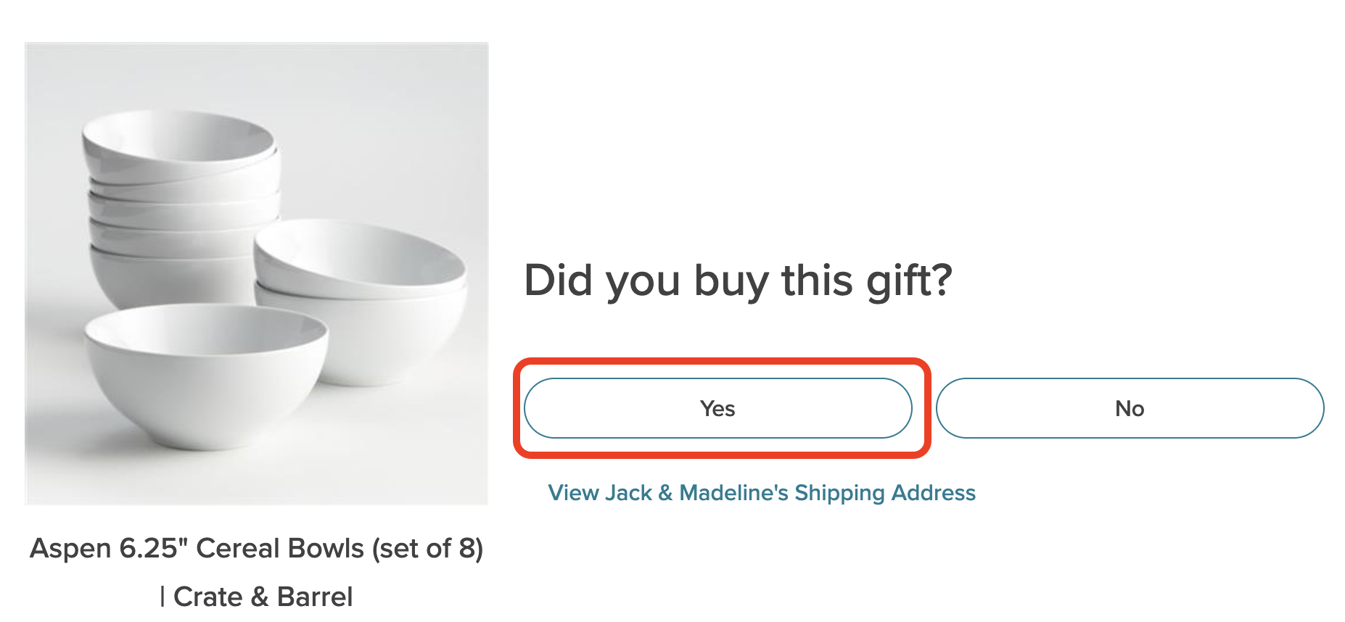Open View Jack & Madeline's Shipping Address
The width and height of the screenshot is (1345, 622).
coord(761,493)
